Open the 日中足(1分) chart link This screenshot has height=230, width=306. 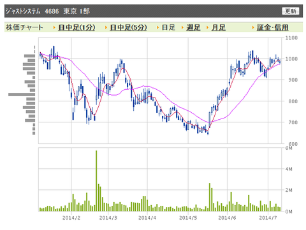pyautogui.click(x=76, y=27)
